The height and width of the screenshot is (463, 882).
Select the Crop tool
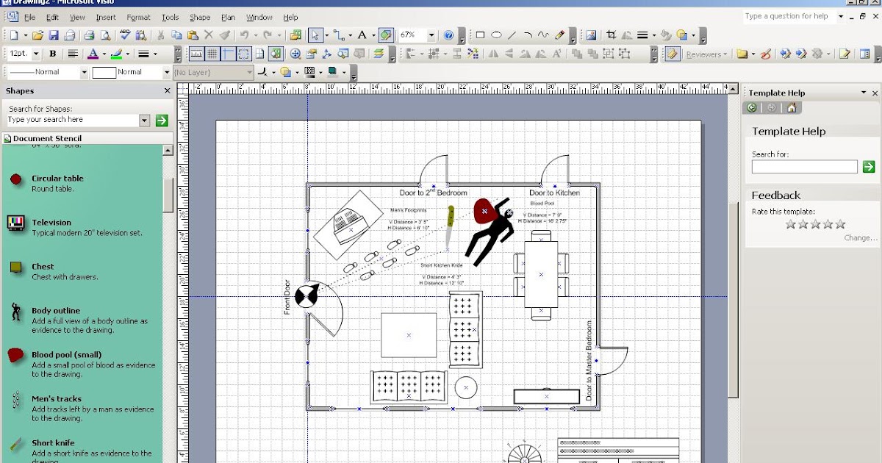(612, 35)
